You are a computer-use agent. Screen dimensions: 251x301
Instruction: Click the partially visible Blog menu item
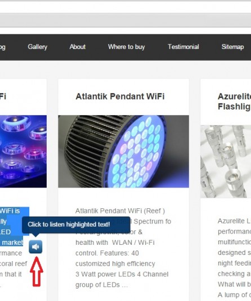[3, 47]
